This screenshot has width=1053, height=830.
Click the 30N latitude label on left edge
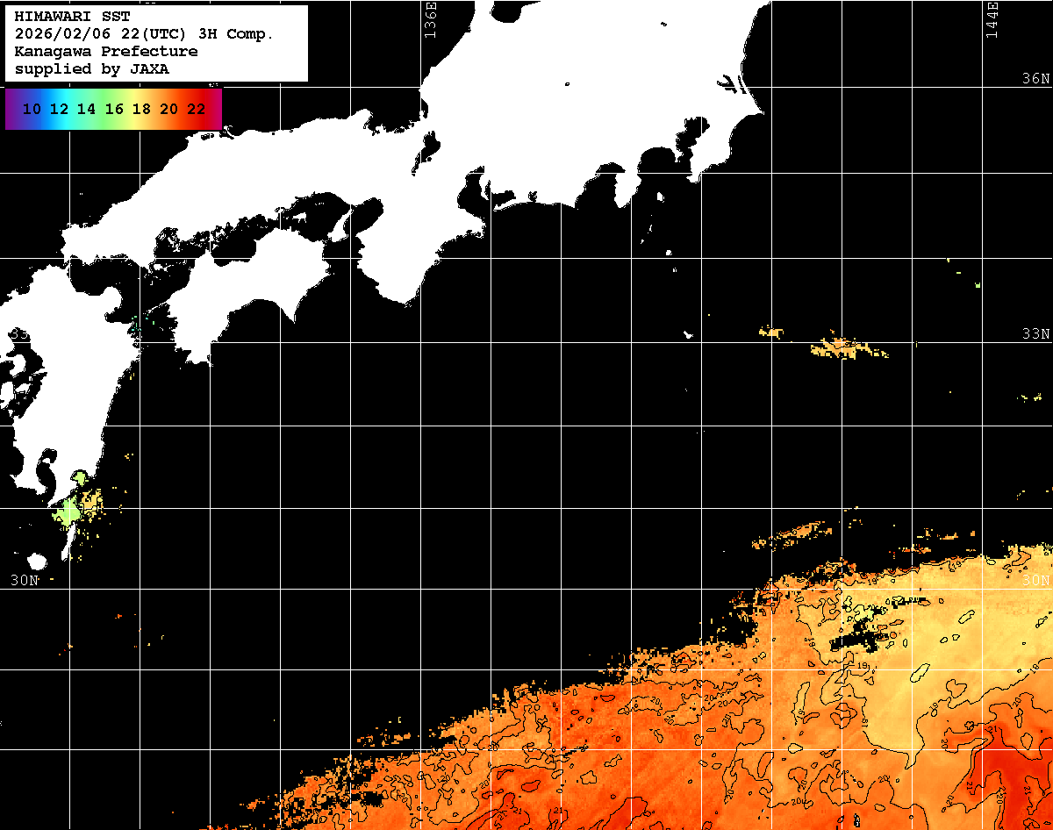coord(25,580)
